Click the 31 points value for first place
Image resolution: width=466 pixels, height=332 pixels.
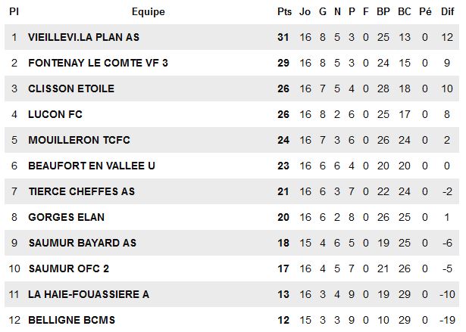pos(284,37)
